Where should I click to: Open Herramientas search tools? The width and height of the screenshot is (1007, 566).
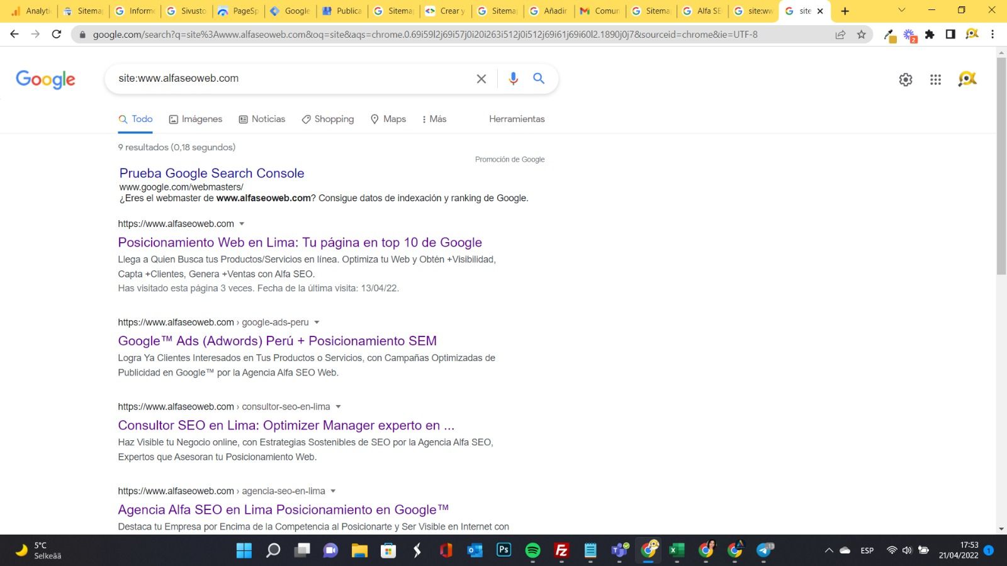pyautogui.click(x=517, y=119)
